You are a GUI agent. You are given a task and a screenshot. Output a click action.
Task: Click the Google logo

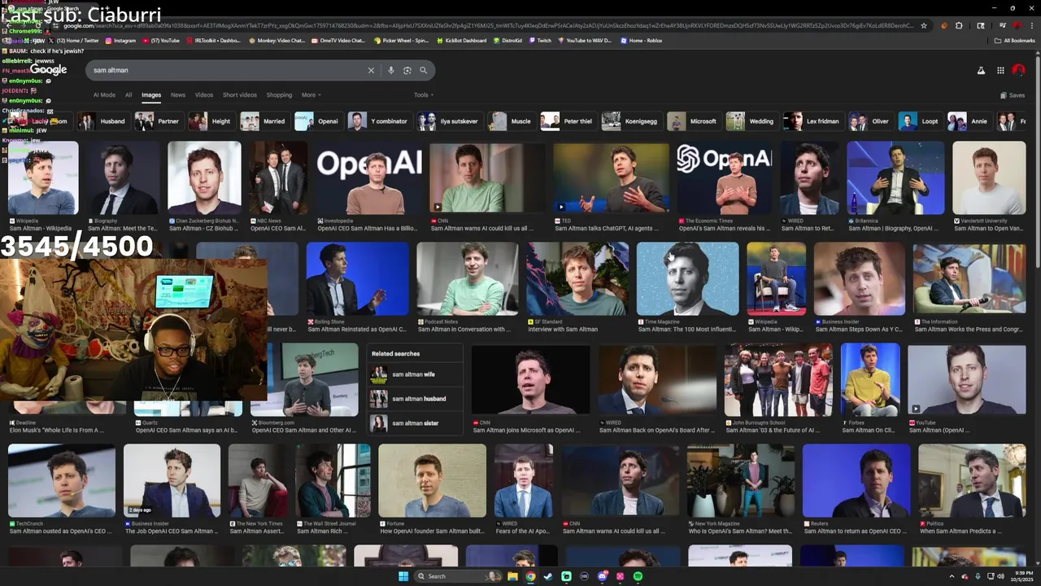(x=49, y=70)
